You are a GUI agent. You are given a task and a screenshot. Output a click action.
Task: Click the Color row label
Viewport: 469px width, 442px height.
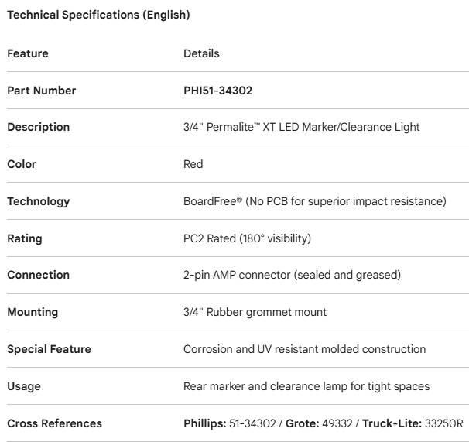pyautogui.click(x=22, y=164)
